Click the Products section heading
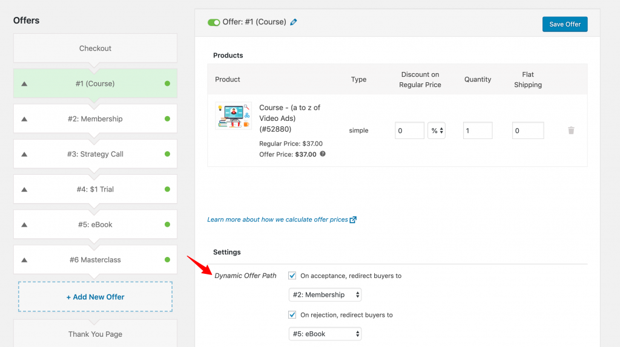 point(228,55)
